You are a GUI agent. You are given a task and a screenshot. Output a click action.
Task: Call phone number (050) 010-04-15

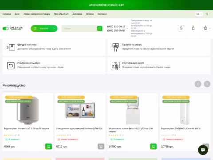116,27
